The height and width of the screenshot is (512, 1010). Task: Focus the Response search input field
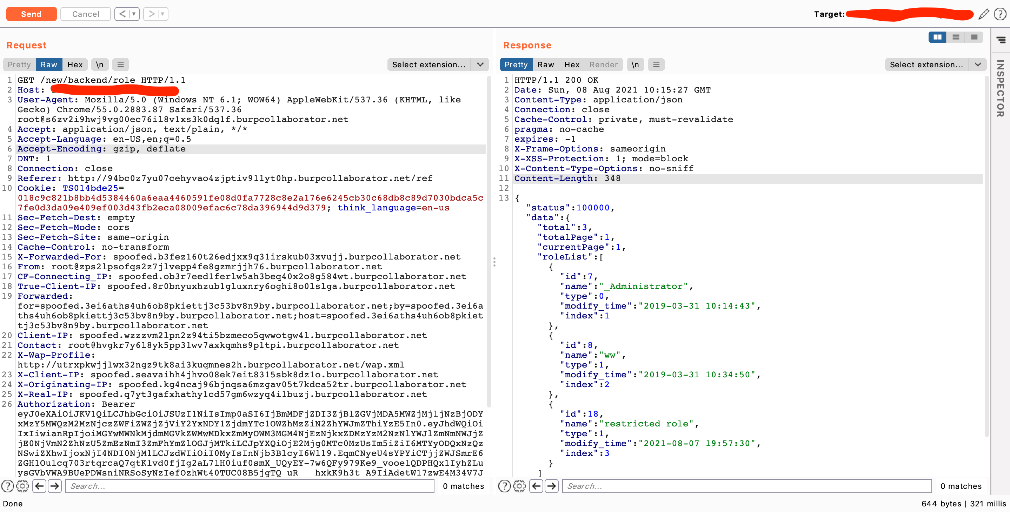746,486
